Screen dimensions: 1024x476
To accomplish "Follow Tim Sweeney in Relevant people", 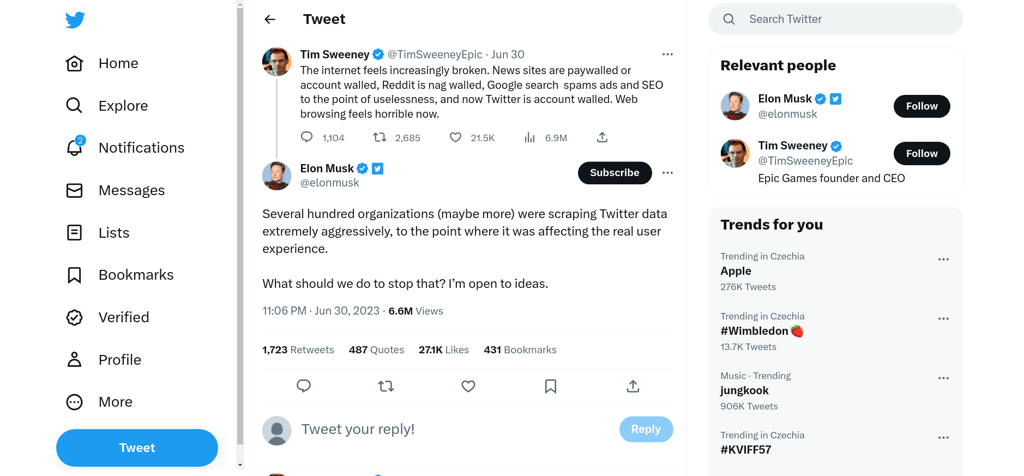I will tap(921, 154).
